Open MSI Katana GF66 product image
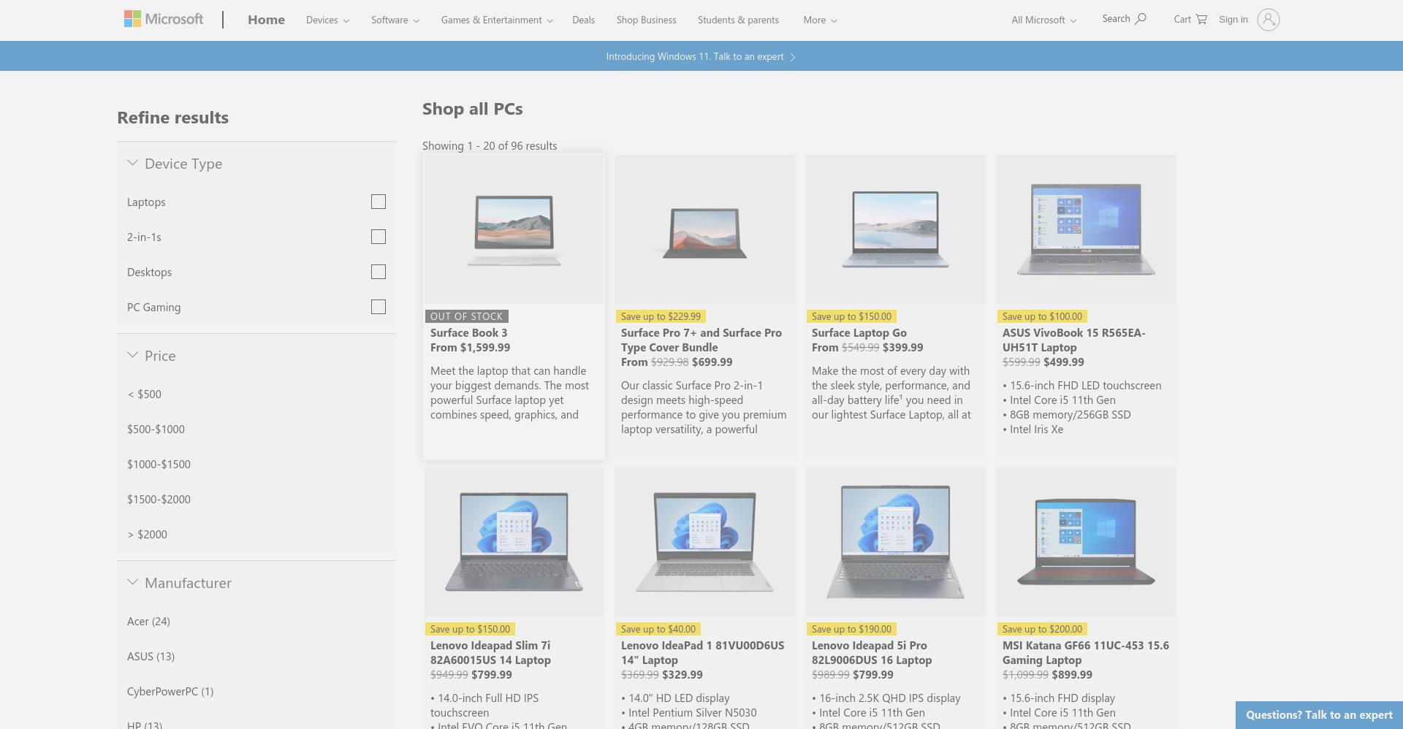Viewport: 1403px width, 729px height. pyautogui.click(x=1086, y=542)
